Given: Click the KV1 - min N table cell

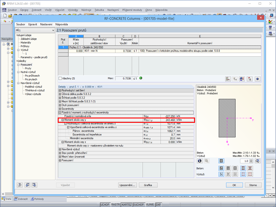Looking at the screenshot, I should pyautogui.click(x=100, y=51).
